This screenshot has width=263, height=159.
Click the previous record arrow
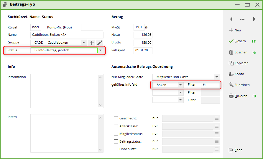pos(231,19)
